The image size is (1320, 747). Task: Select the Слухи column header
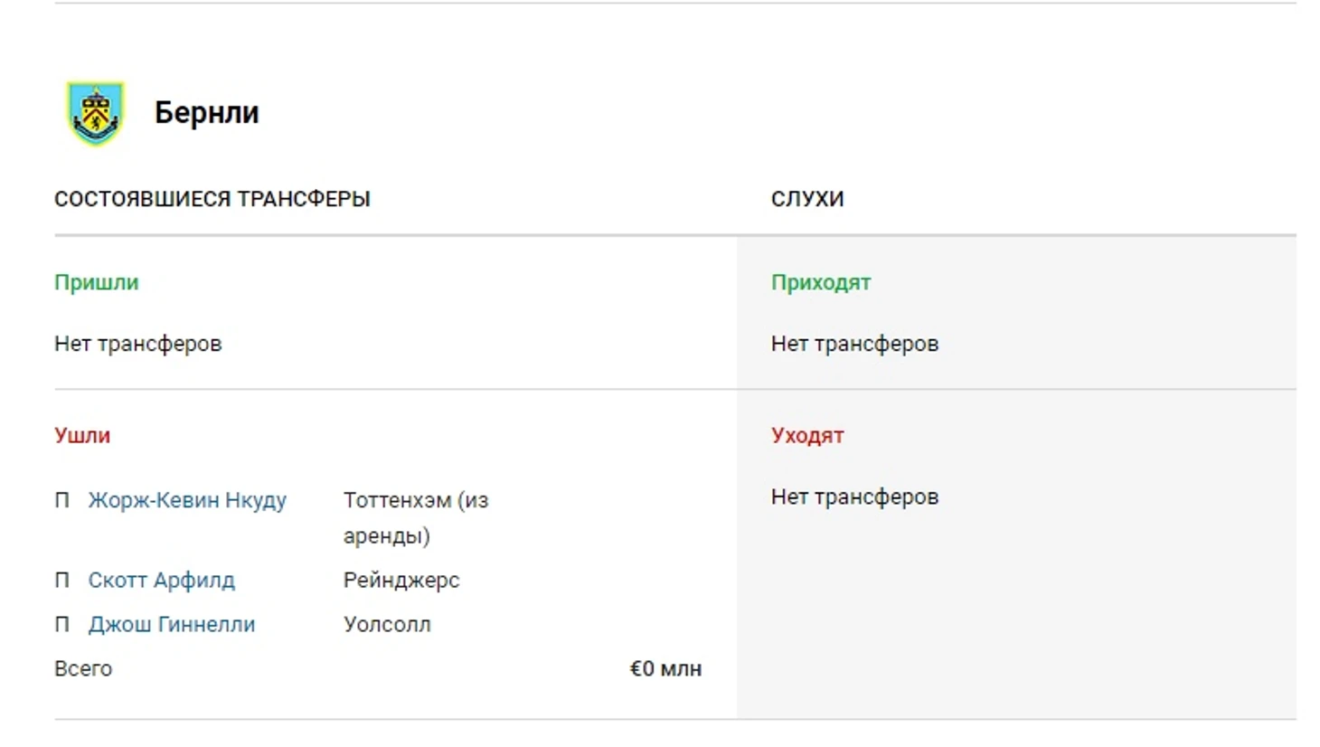tap(807, 199)
